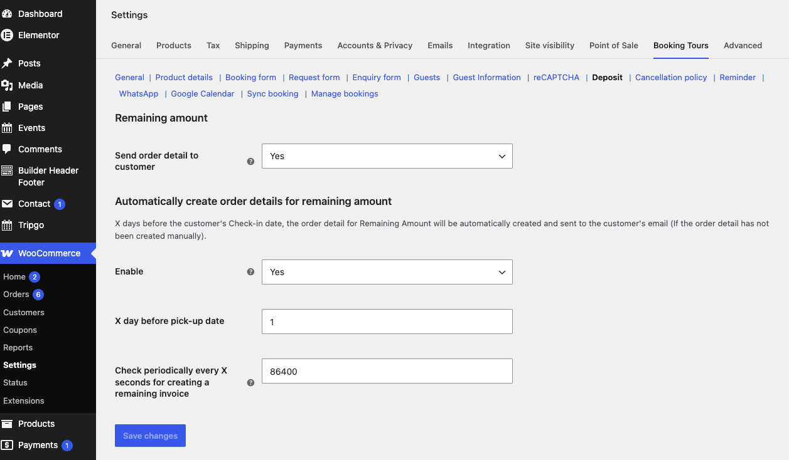
Task: Open WooCommerce Customers submenu
Action: click(x=24, y=312)
